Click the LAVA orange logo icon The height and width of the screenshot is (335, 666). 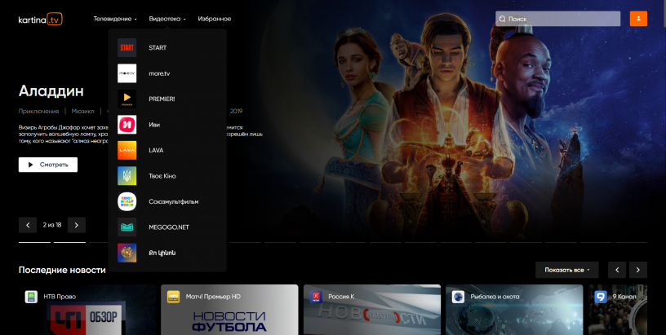127,150
